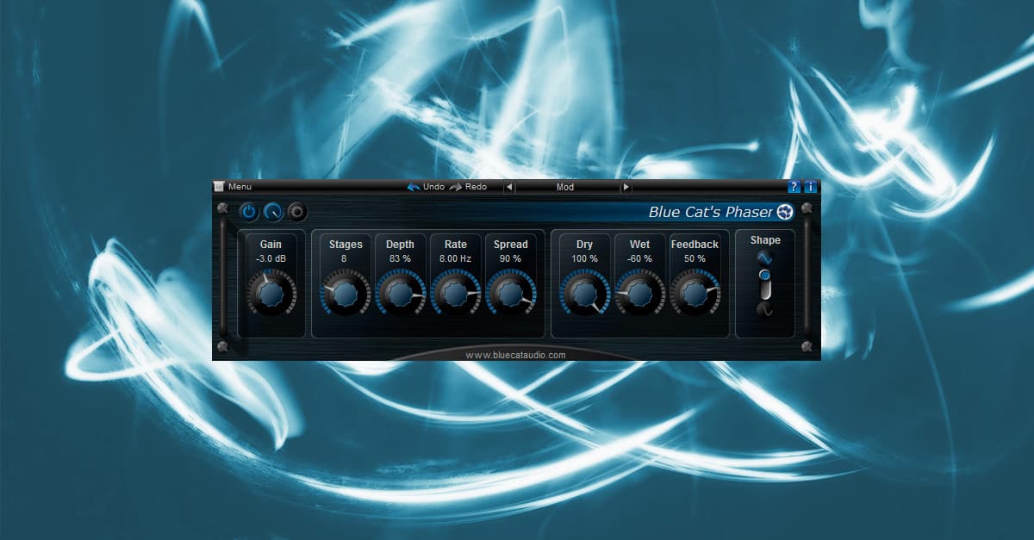Select the lower alternate wave shape icon
Viewport: 1034px width, 540px height.
[x=764, y=309]
